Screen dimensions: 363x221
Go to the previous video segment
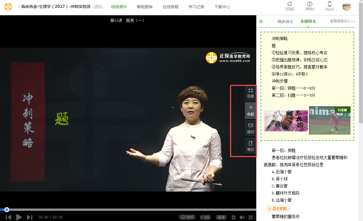click(x=9, y=217)
